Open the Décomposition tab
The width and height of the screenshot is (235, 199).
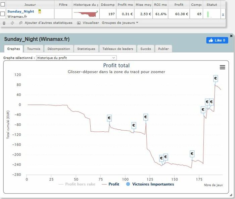59,49
